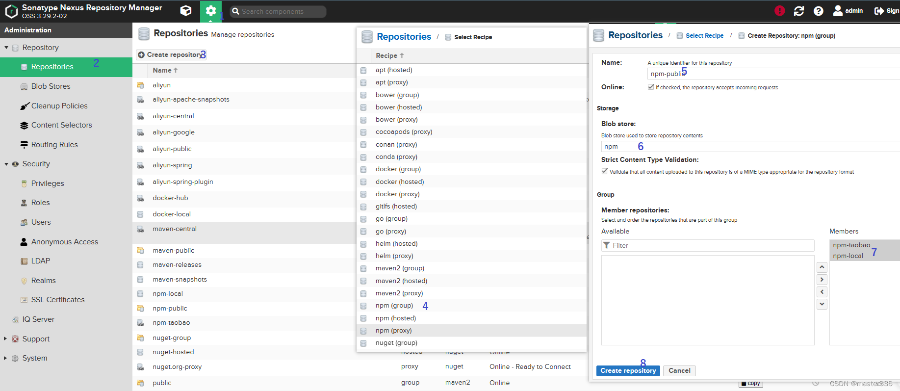The height and width of the screenshot is (391, 900).
Task: Select npm-local in Members list
Action: pos(848,256)
